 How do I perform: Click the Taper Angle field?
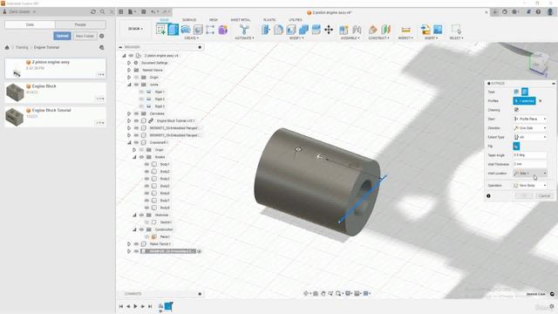[529, 155]
